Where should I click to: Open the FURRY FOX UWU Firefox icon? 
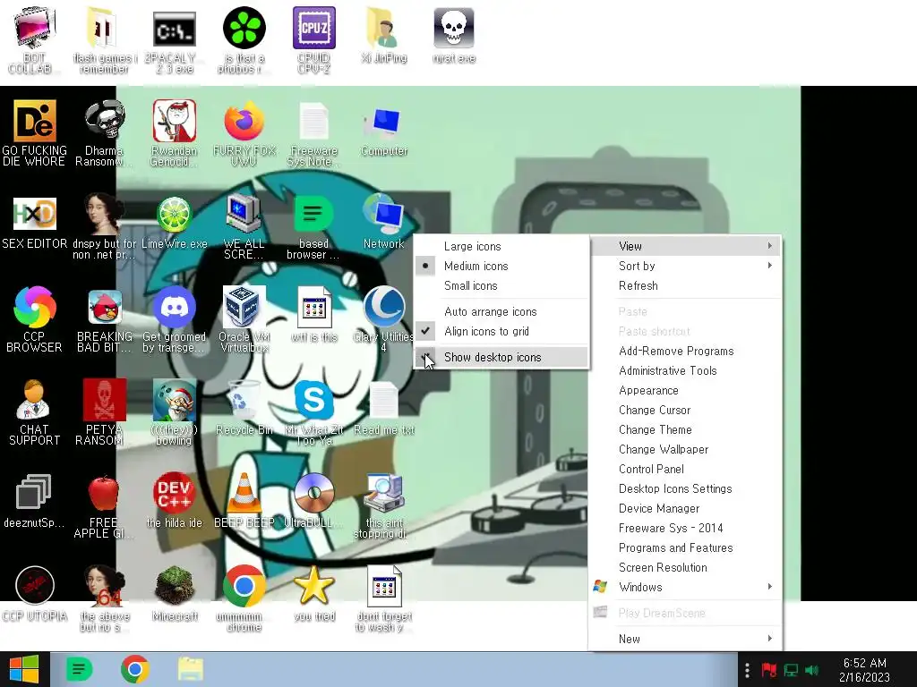(244, 121)
